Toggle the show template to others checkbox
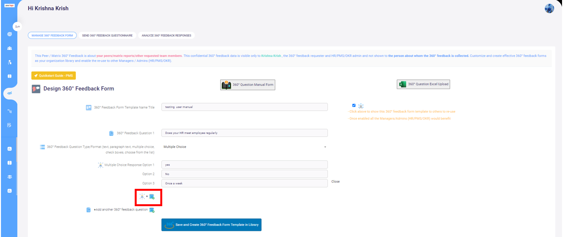Viewport: 563px width, 237px height. pyautogui.click(x=354, y=105)
